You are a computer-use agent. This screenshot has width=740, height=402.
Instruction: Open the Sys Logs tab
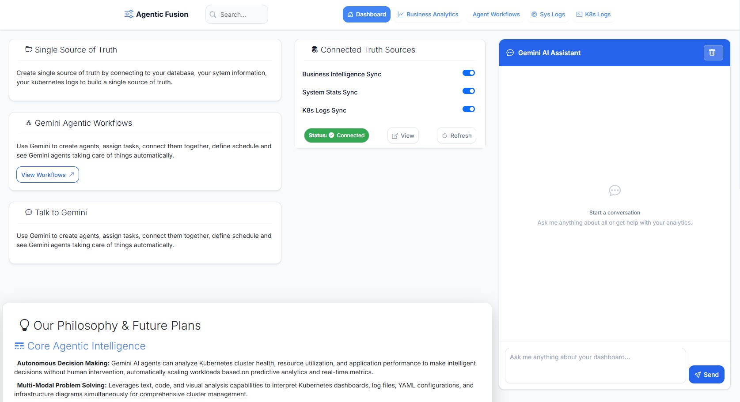(548, 14)
